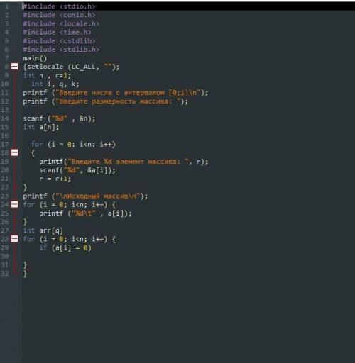The width and height of the screenshot is (355, 363).
Task: Collapse the for loop fold at line 24
Action: [15, 204]
